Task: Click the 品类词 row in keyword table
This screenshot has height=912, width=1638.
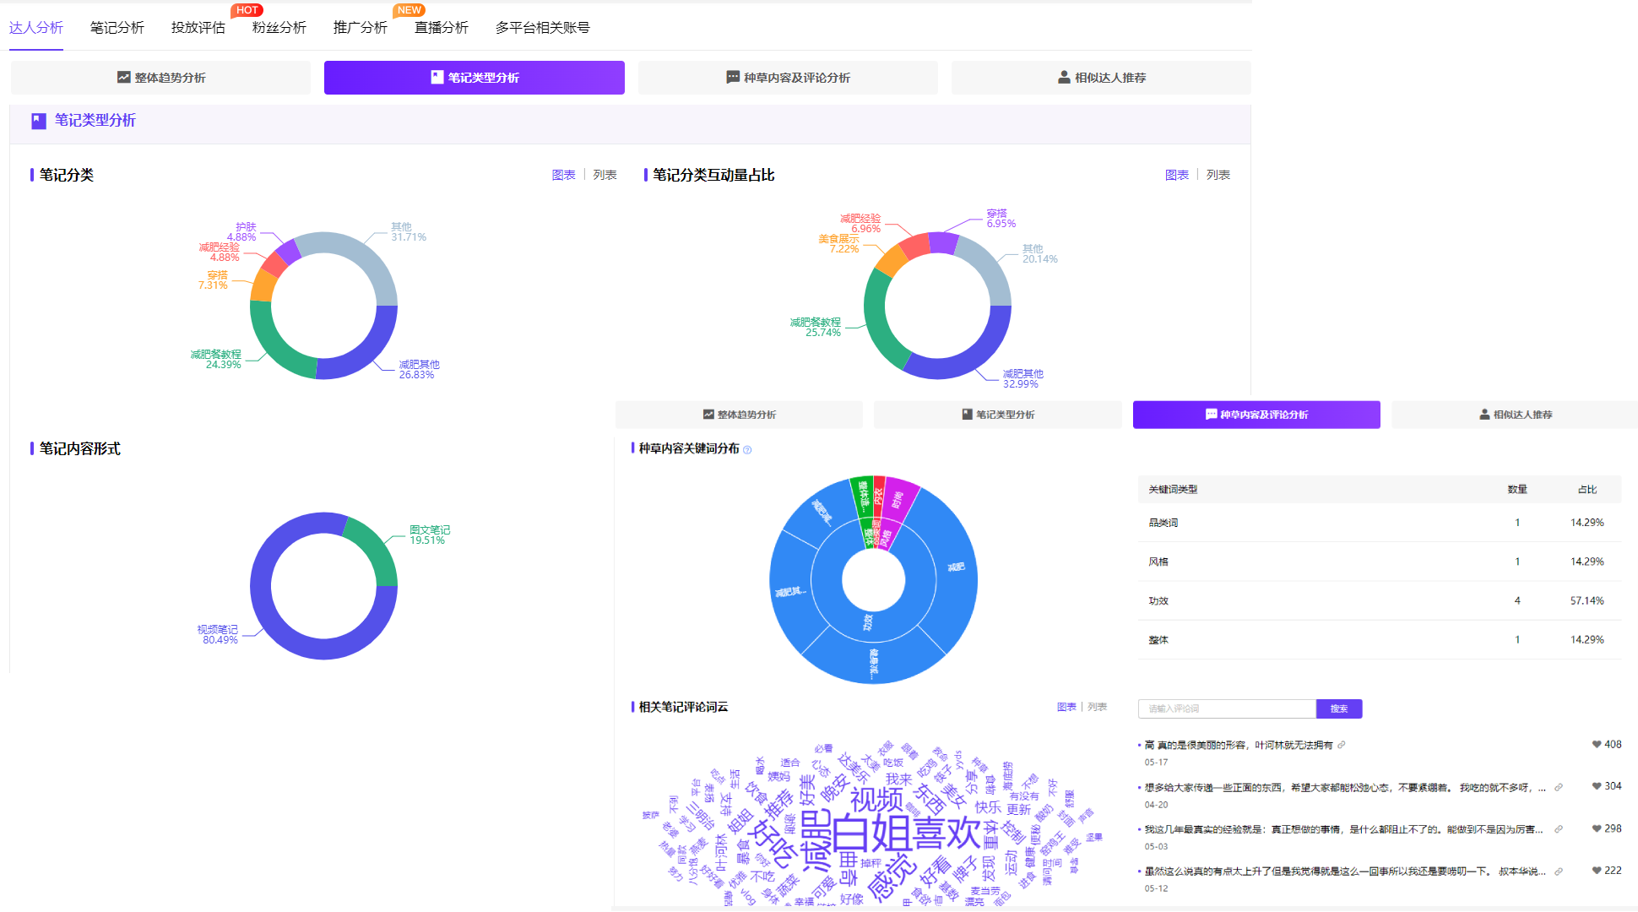Action: tap(1380, 523)
